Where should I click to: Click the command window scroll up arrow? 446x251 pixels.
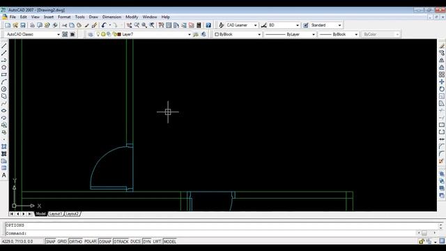tap(440, 225)
